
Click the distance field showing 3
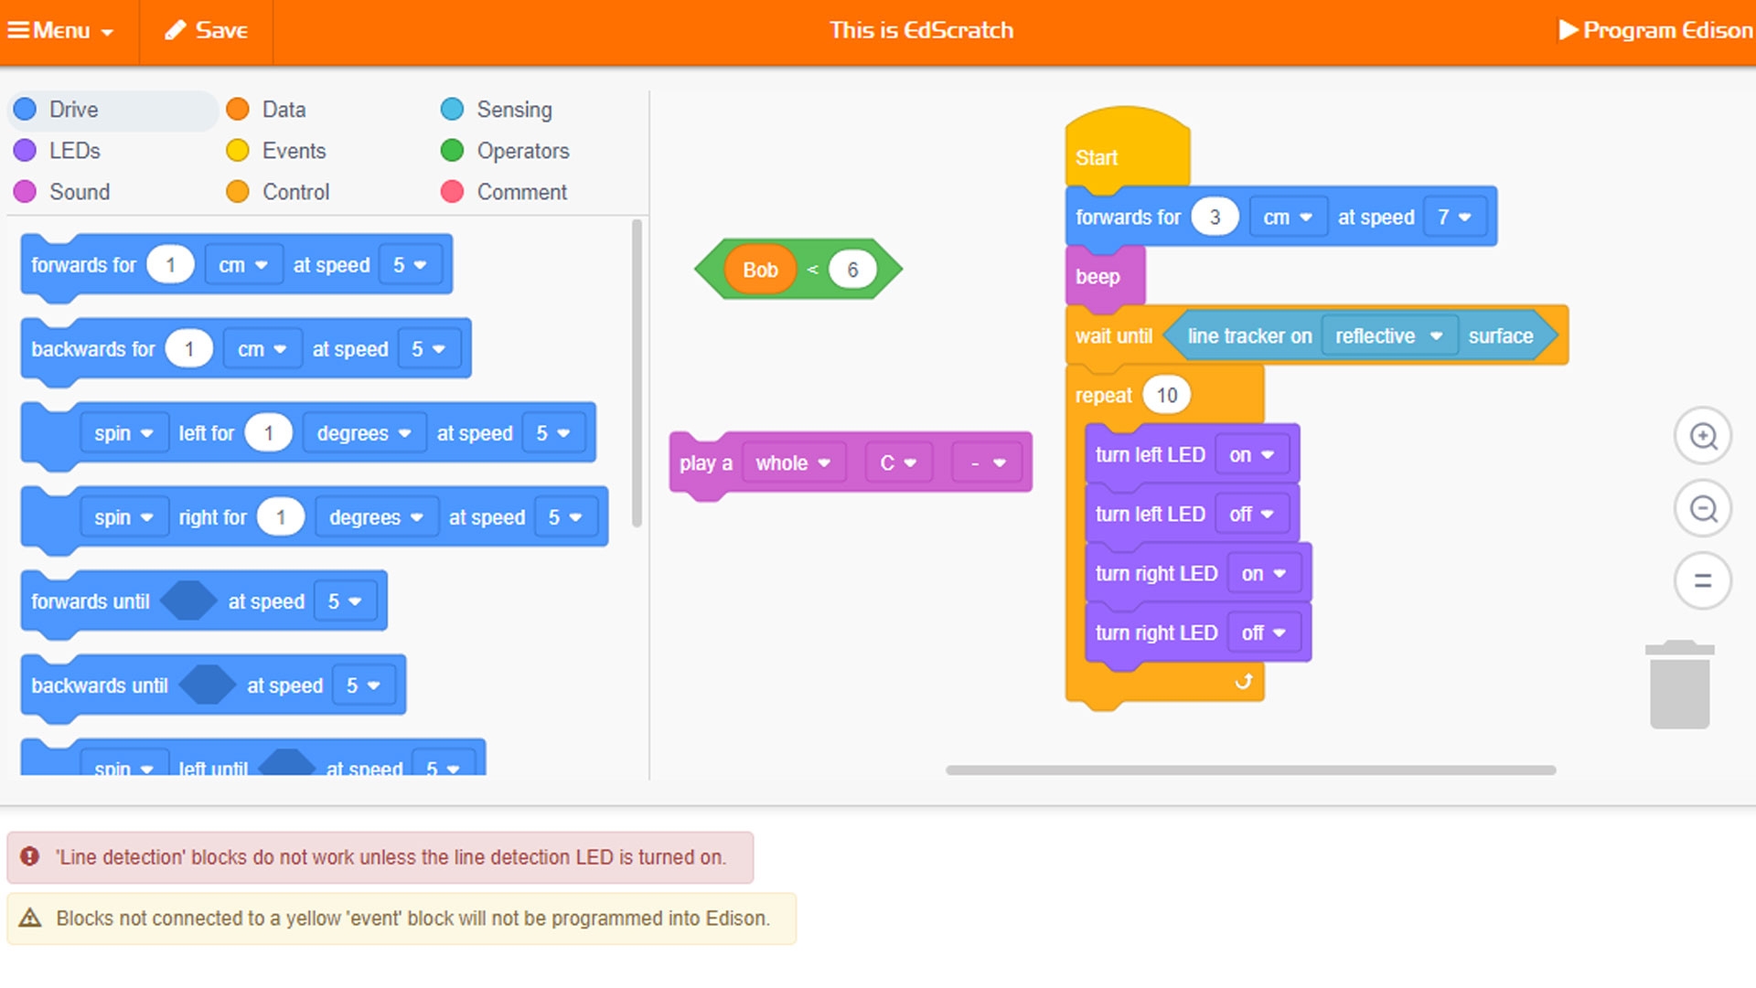coord(1215,218)
